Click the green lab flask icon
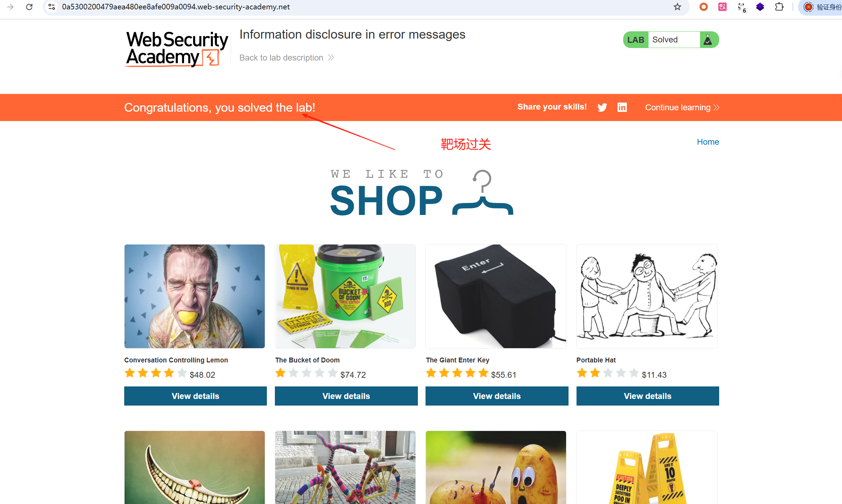The height and width of the screenshot is (504, 842). coord(707,40)
